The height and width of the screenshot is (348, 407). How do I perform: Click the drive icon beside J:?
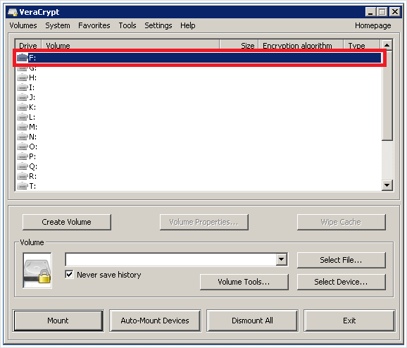point(23,97)
